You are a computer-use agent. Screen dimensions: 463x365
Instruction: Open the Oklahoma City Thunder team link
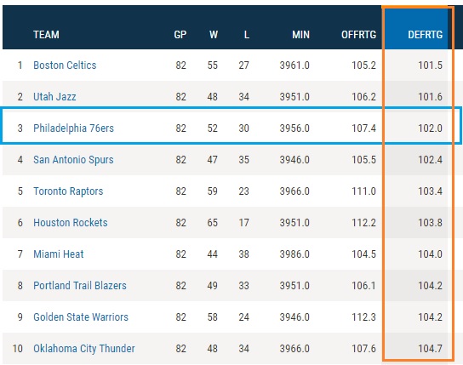click(x=84, y=349)
